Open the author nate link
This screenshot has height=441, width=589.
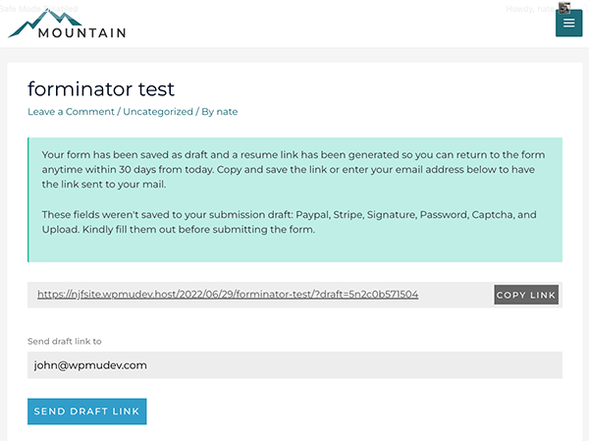(x=227, y=112)
